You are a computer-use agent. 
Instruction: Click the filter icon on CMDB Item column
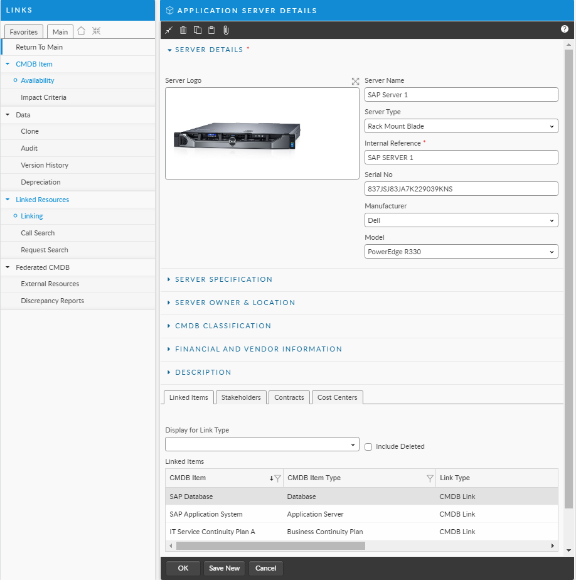(x=277, y=478)
